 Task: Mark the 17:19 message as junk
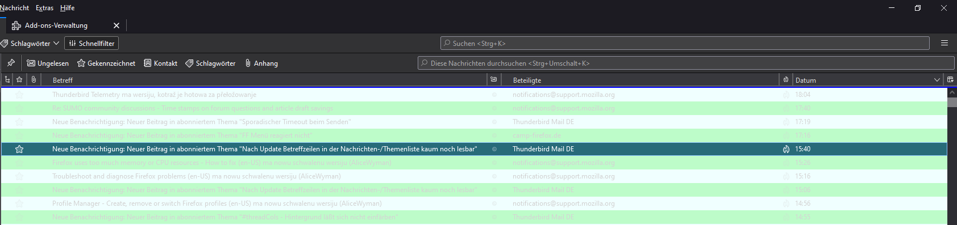click(787, 122)
